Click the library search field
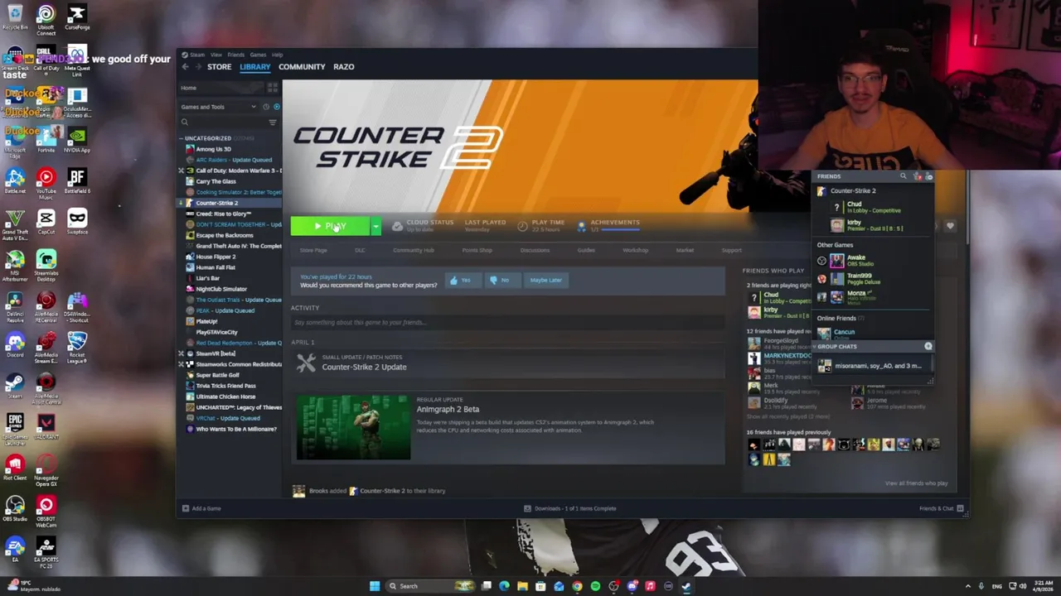The height and width of the screenshot is (596, 1061). tap(224, 123)
